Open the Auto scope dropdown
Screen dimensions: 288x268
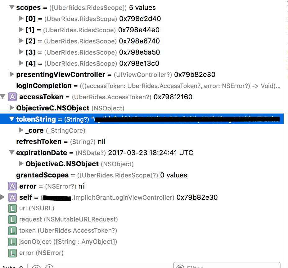[x=12, y=266]
